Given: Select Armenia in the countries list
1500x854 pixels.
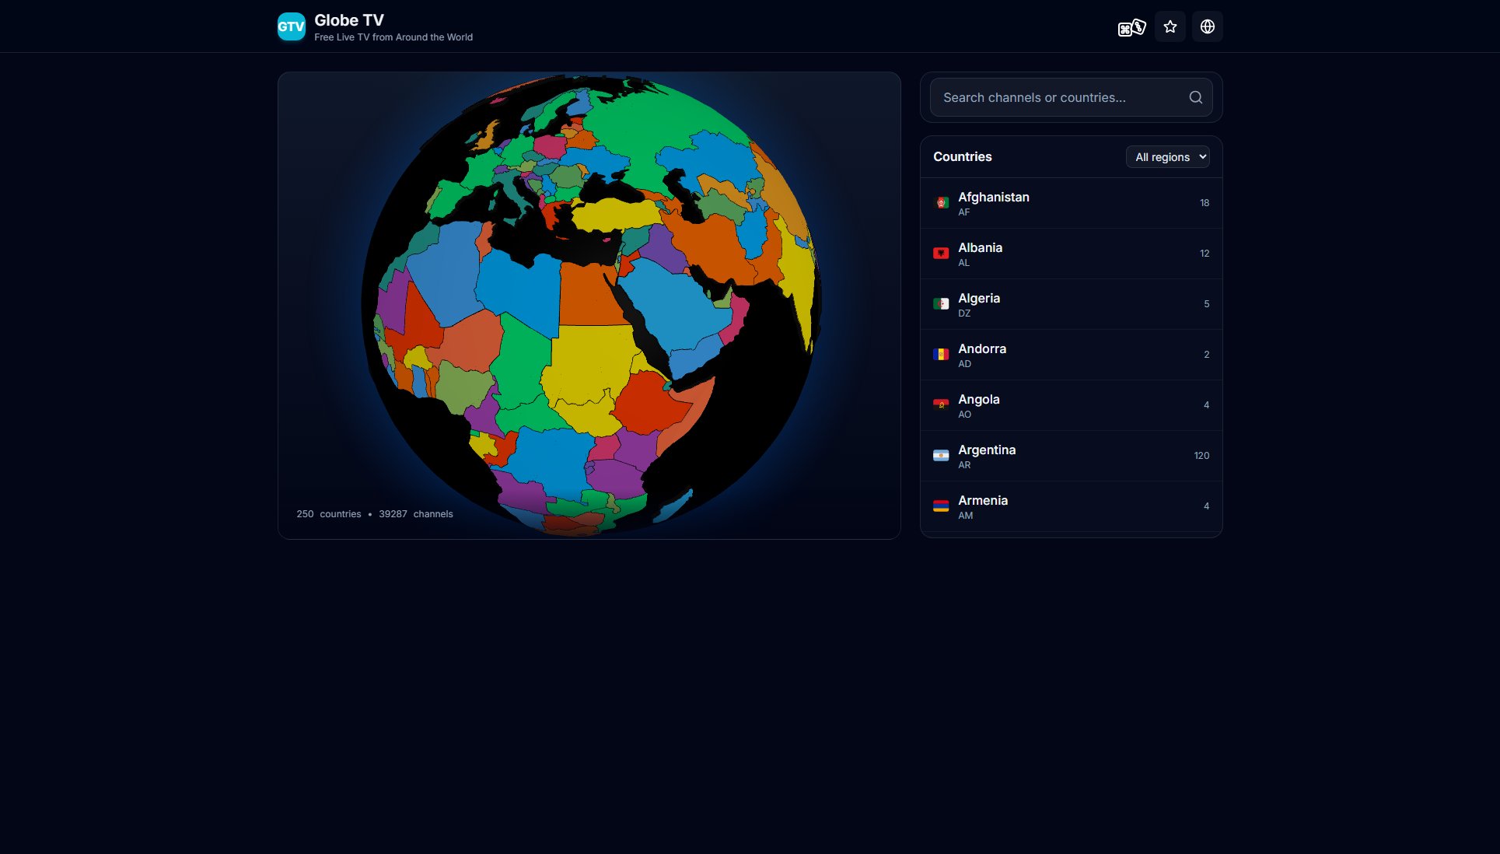Looking at the screenshot, I should point(1071,506).
